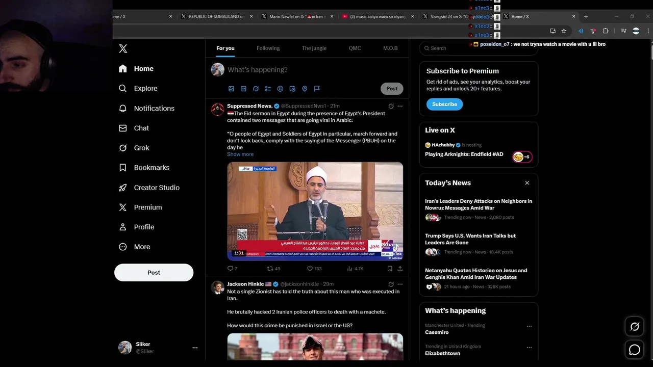Click the composer Post button
Image resolution: width=653 pixels, height=367 pixels.
point(392,89)
